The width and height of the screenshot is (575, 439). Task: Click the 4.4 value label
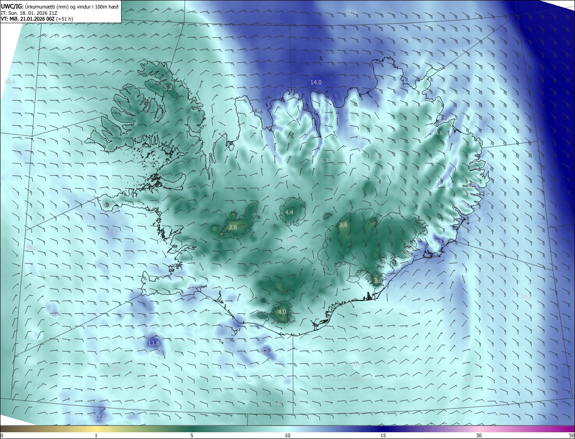289,212
